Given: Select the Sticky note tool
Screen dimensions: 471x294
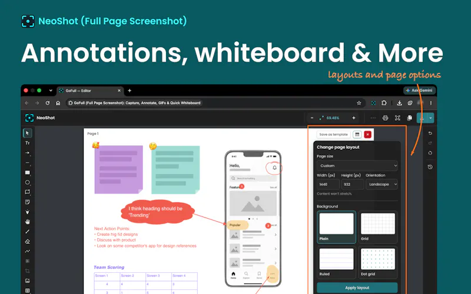Looking at the screenshot, I should [x=27, y=202].
